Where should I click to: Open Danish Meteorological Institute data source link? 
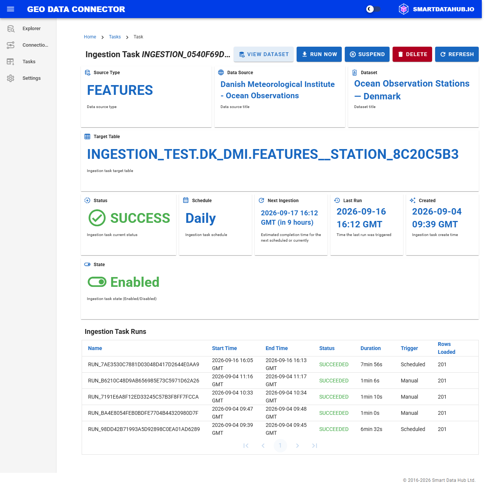[x=277, y=90]
